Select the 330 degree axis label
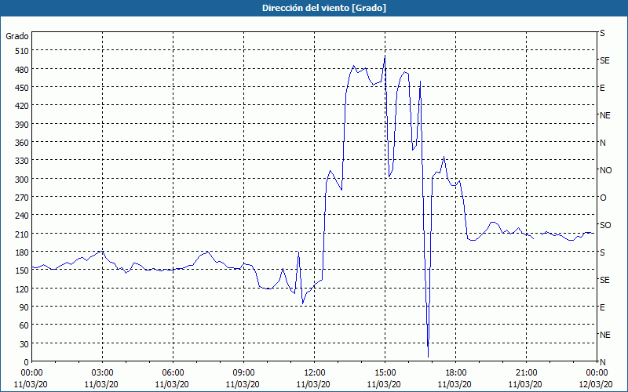Image resolution: width=628 pixels, height=392 pixels. click(x=22, y=161)
